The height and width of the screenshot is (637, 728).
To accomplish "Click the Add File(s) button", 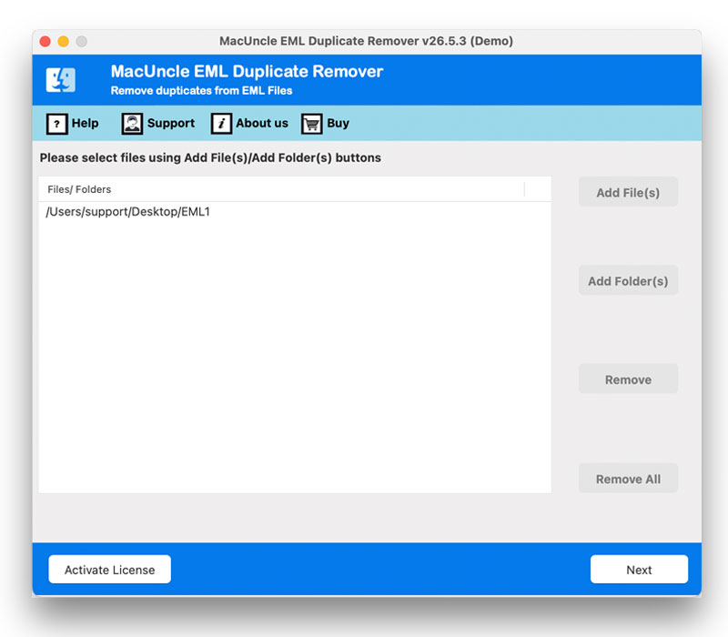I will [628, 192].
